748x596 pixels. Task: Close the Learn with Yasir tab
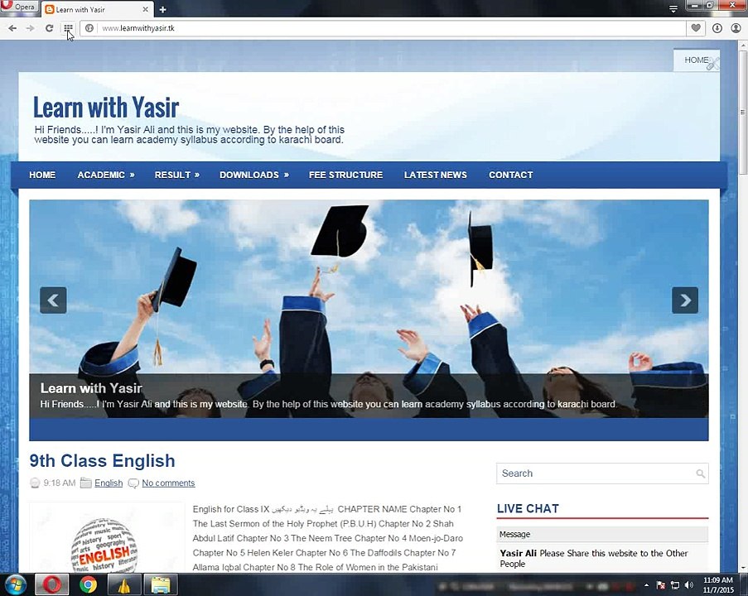pos(146,9)
